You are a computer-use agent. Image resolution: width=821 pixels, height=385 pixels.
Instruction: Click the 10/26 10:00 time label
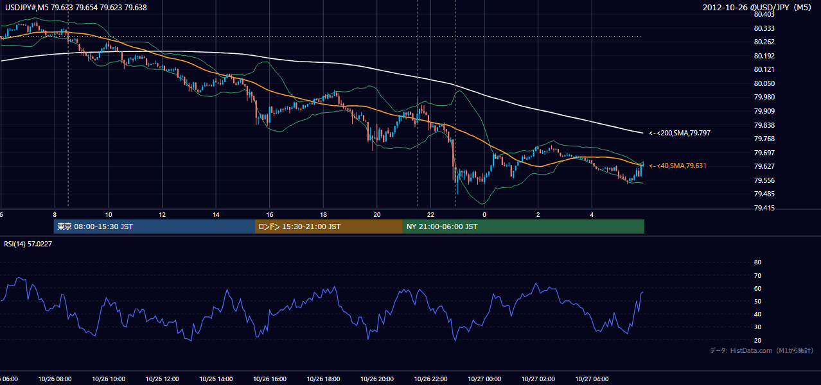(109, 379)
